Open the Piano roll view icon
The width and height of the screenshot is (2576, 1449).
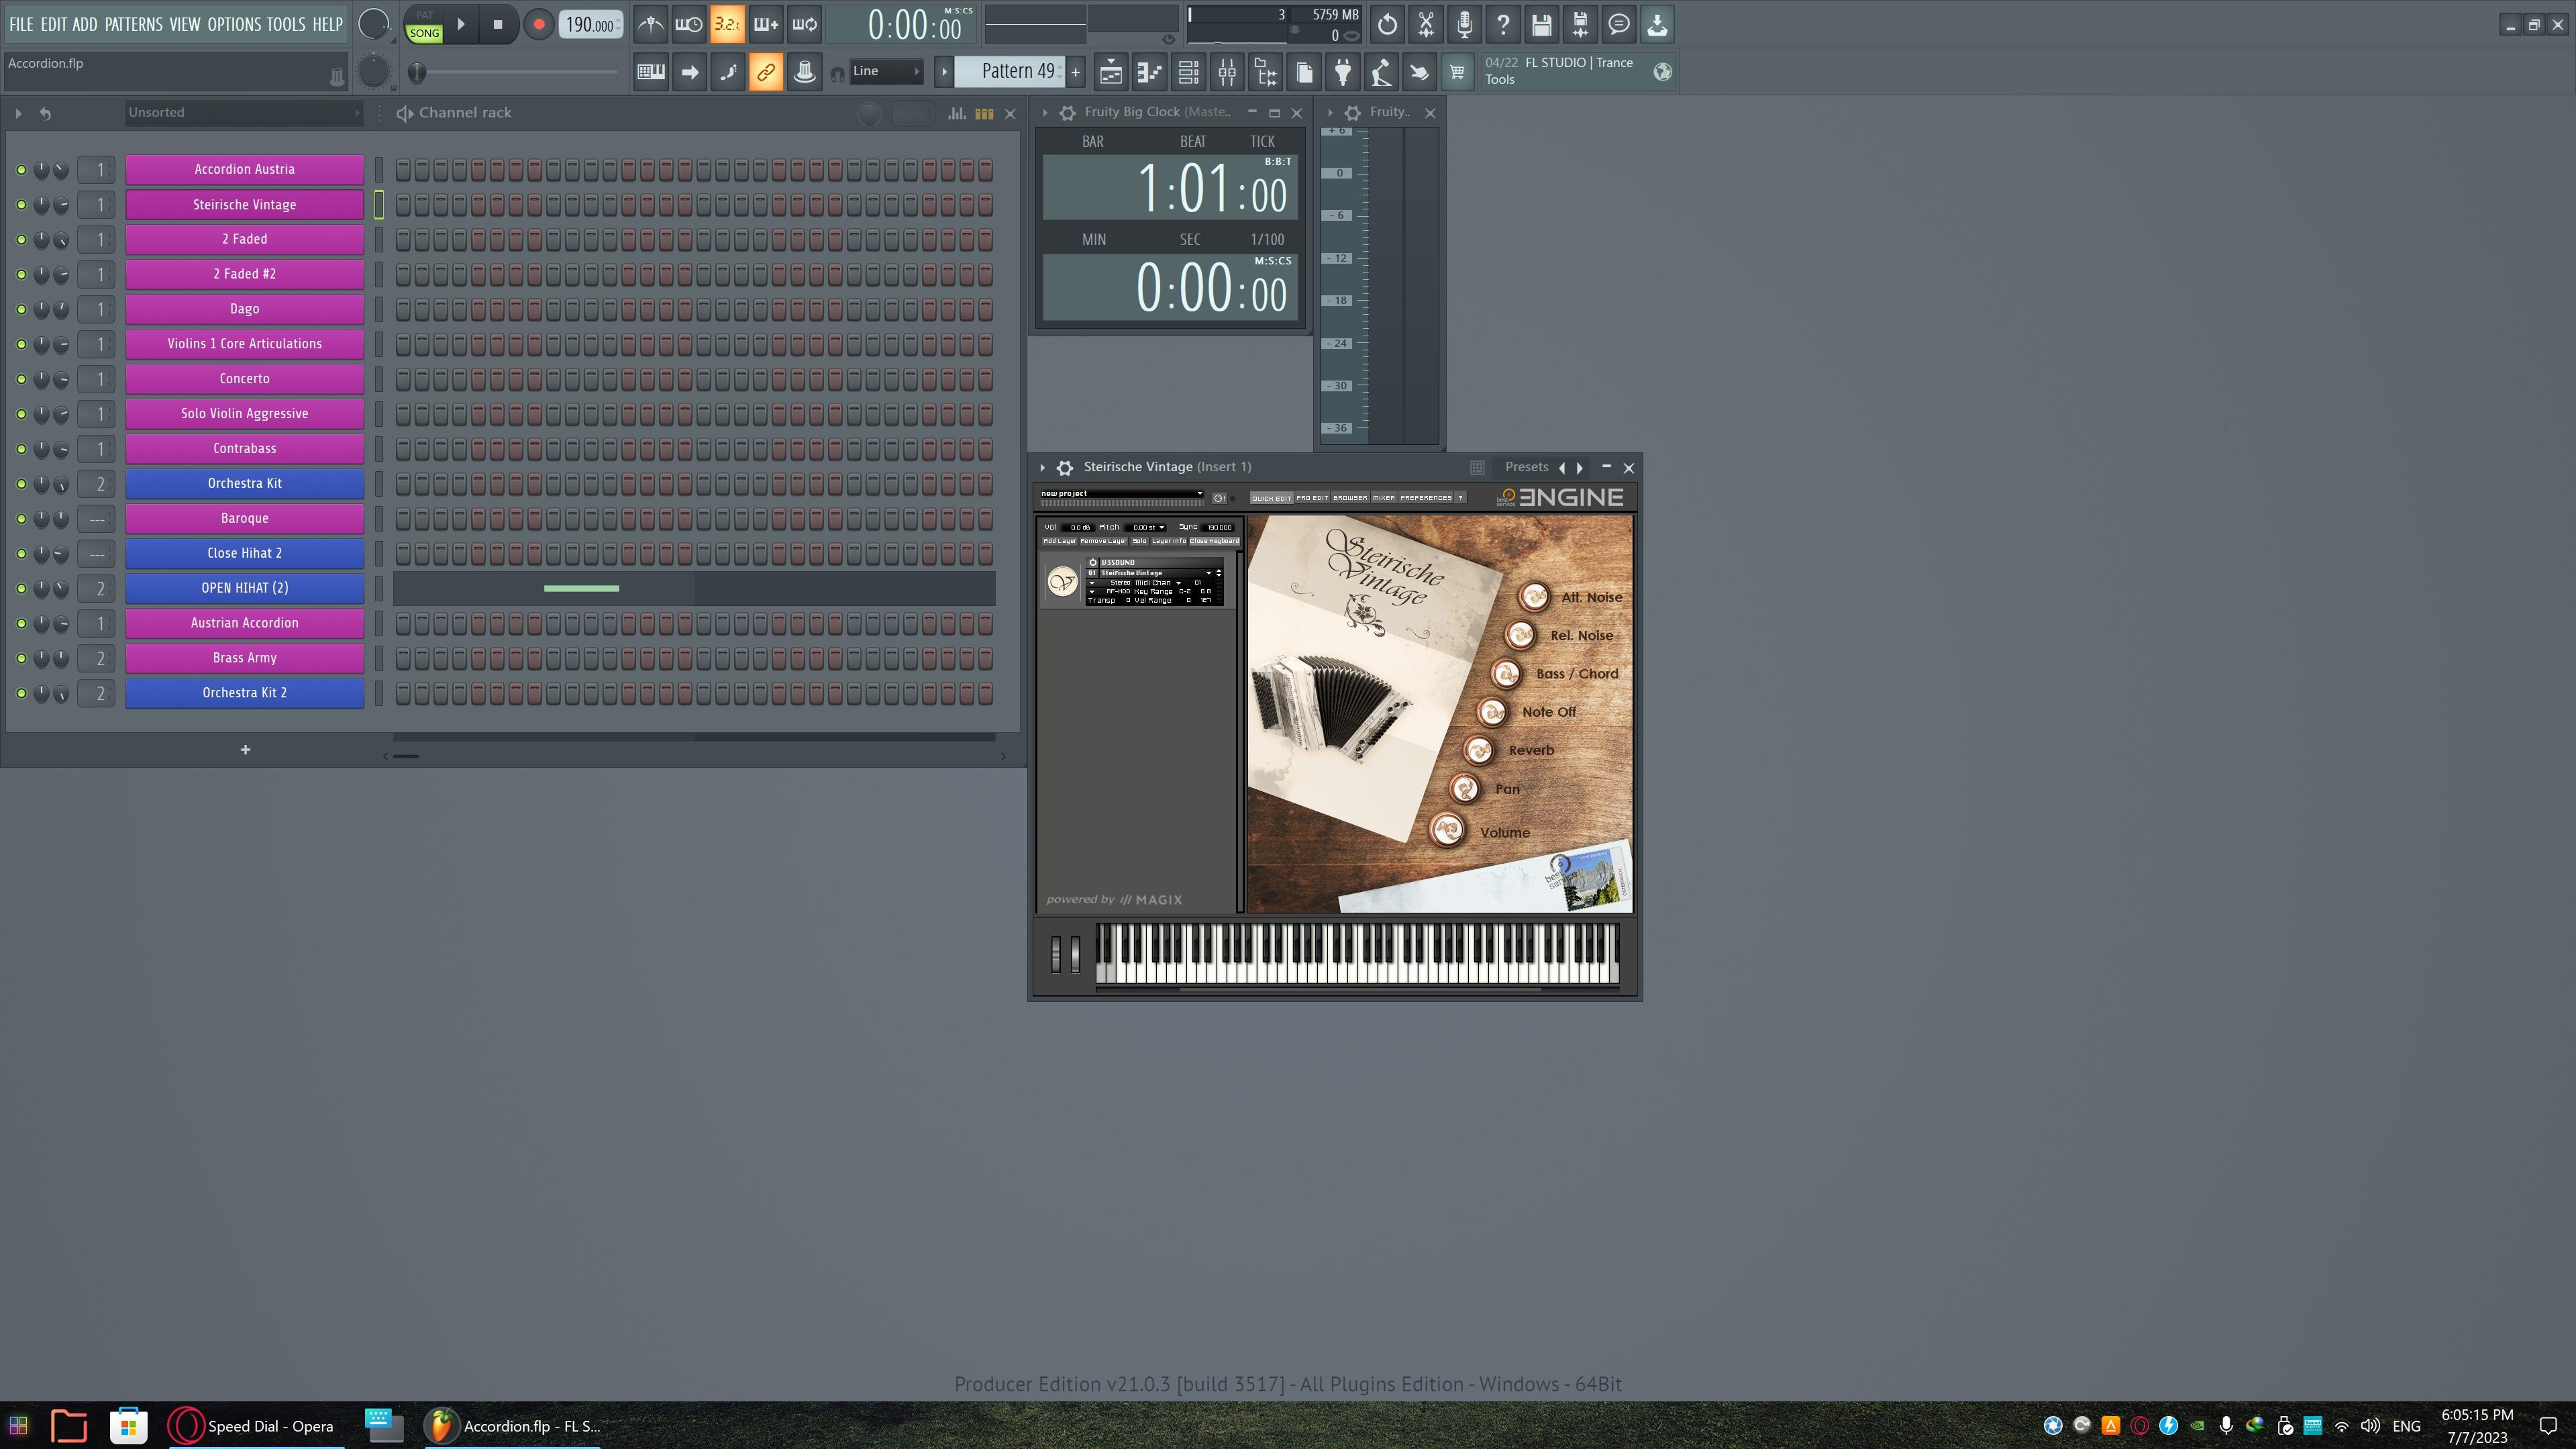pos(1149,71)
